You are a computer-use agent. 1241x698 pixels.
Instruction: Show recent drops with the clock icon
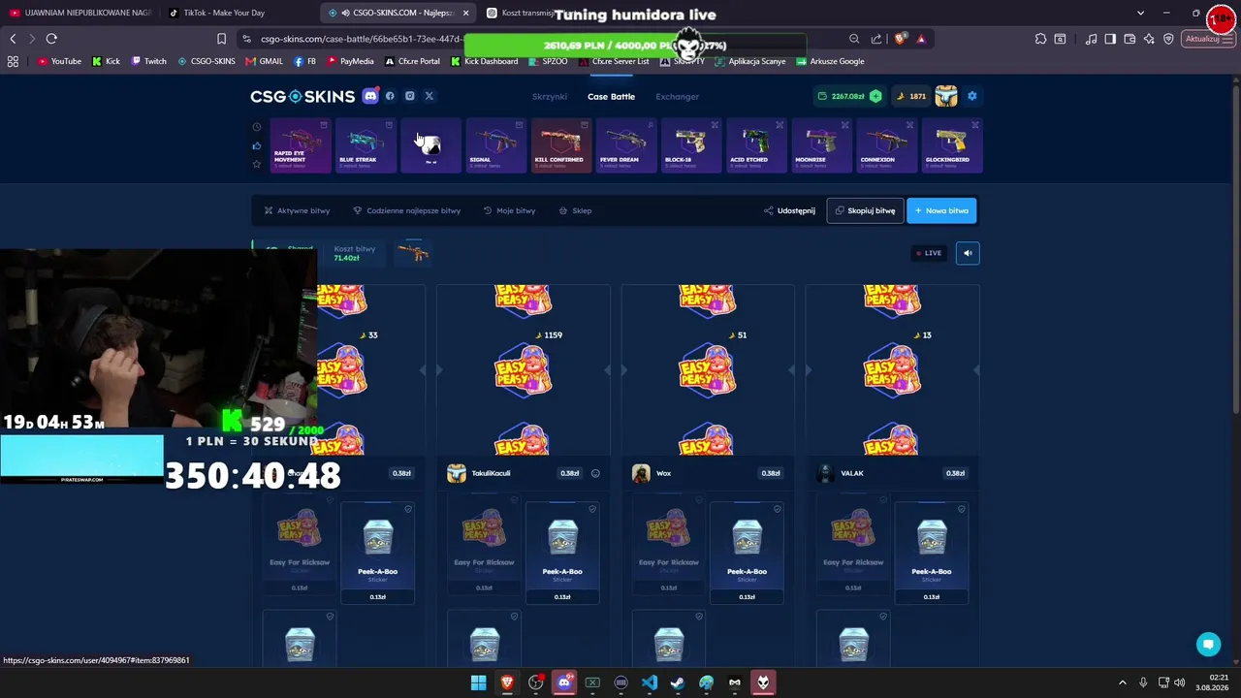[x=256, y=127]
